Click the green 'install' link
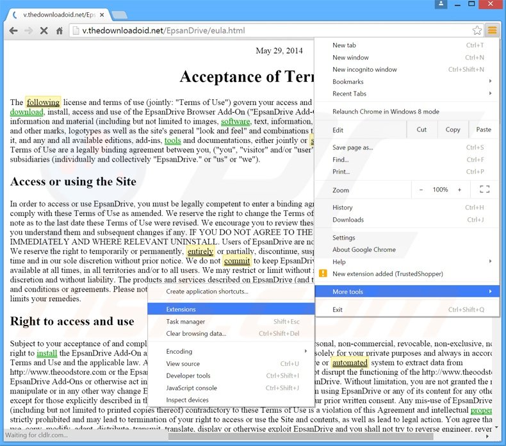 (x=47, y=353)
